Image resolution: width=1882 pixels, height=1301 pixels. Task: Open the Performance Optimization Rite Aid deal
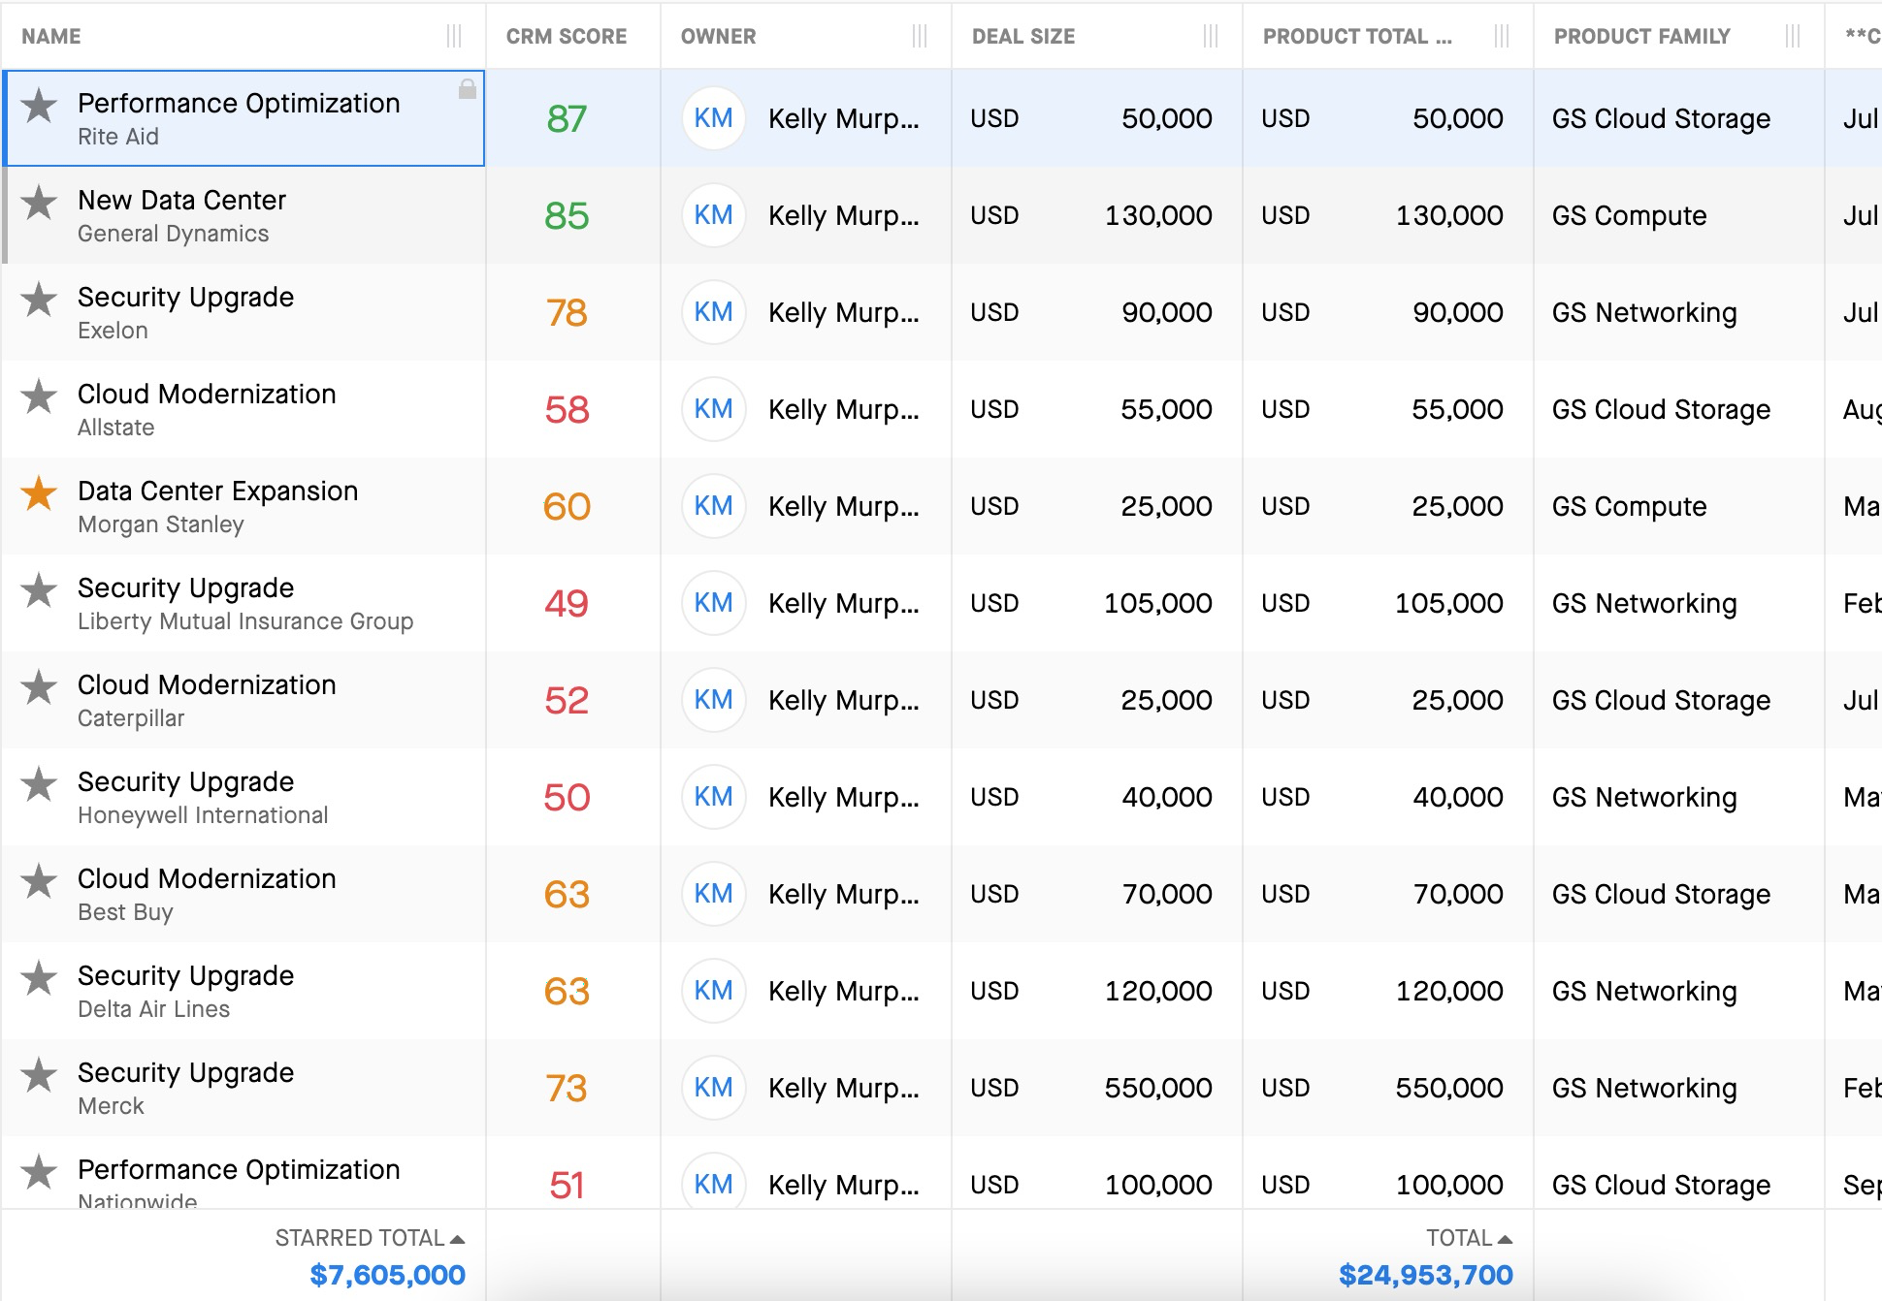coord(239,103)
